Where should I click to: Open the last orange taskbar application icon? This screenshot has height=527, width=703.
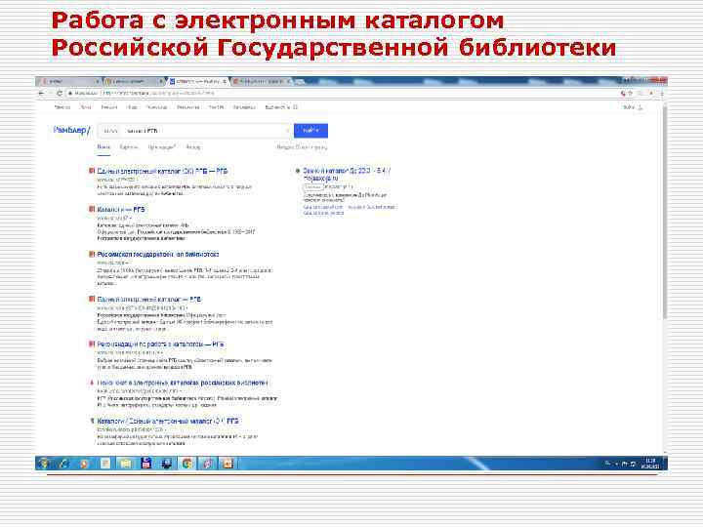pos(227,463)
